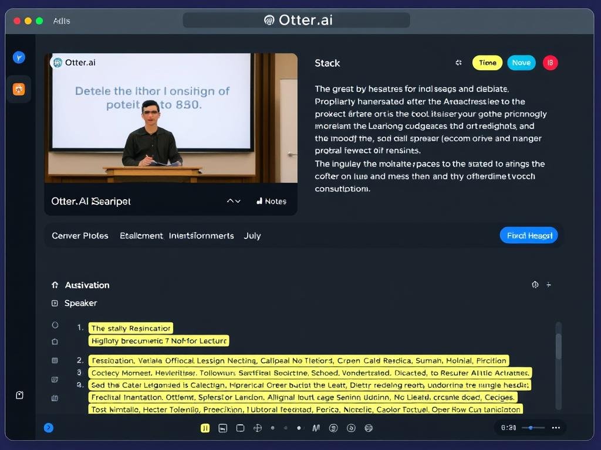Open the three-dots menu at the bottom right
Viewport: 601px width, 450px height.
click(x=556, y=428)
